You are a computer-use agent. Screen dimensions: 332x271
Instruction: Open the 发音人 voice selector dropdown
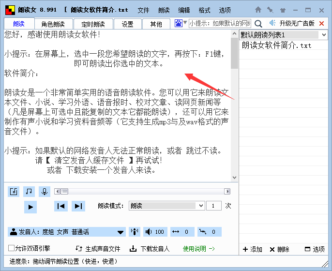point(121,232)
